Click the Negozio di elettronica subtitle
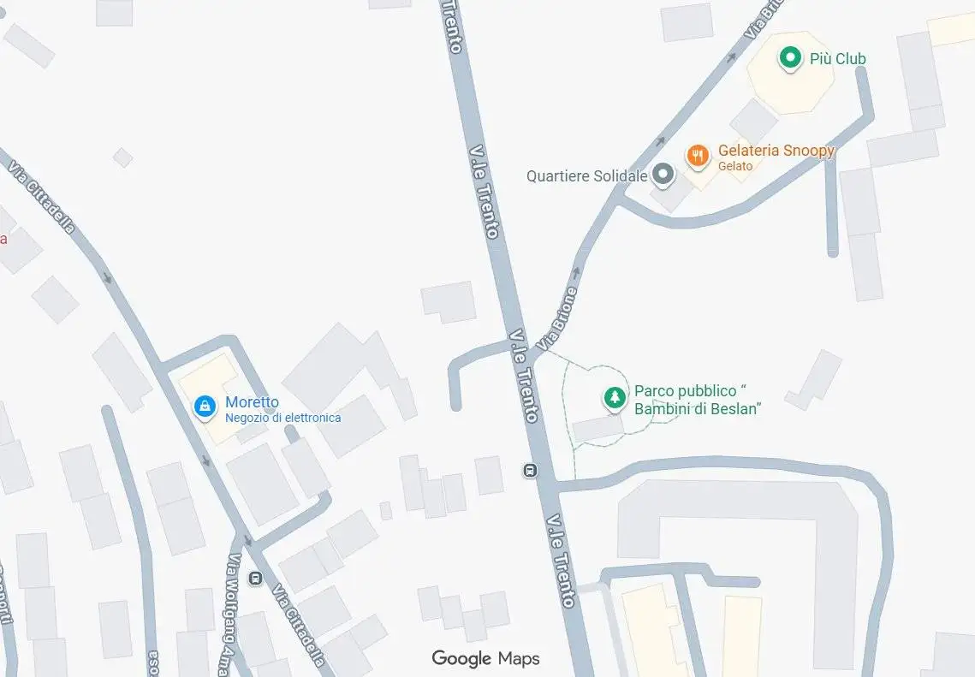This screenshot has width=975, height=677. [283, 418]
